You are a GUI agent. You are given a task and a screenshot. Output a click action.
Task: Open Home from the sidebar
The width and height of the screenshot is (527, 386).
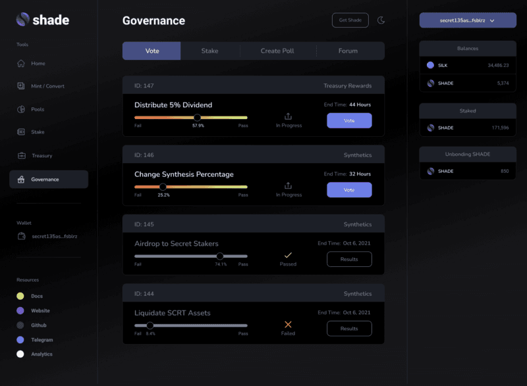coord(31,63)
